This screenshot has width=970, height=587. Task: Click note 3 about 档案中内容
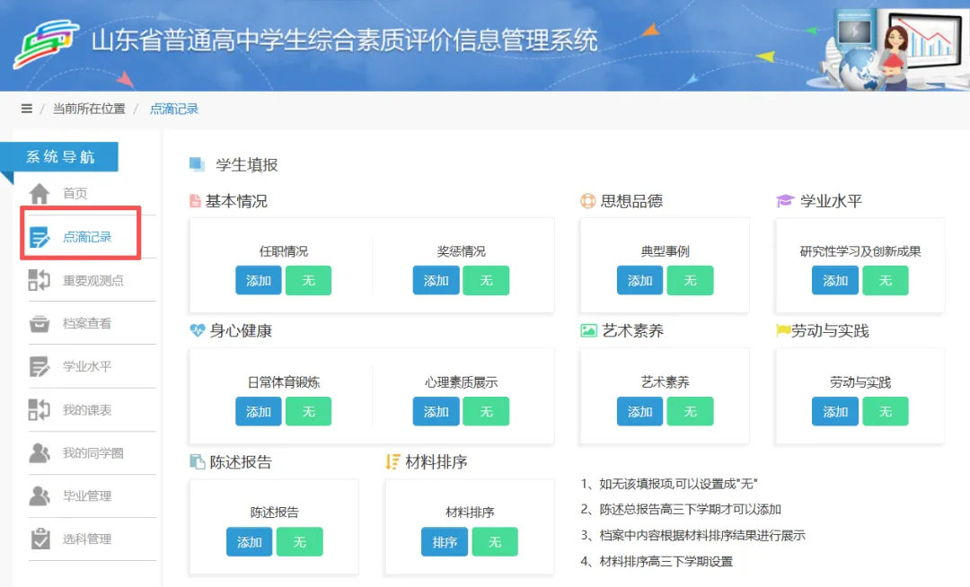click(x=692, y=535)
